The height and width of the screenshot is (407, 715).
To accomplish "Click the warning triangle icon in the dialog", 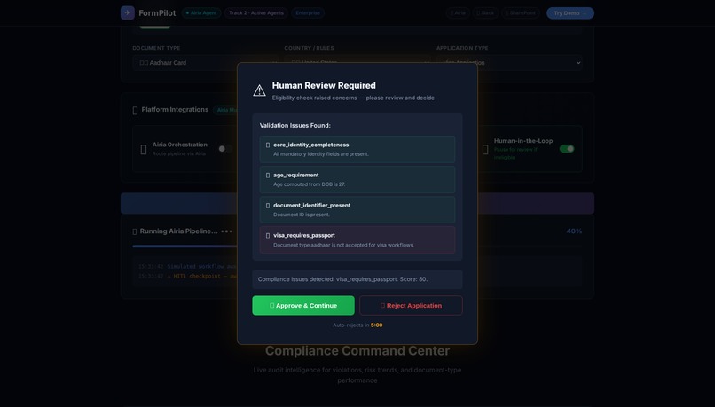I will [259, 90].
